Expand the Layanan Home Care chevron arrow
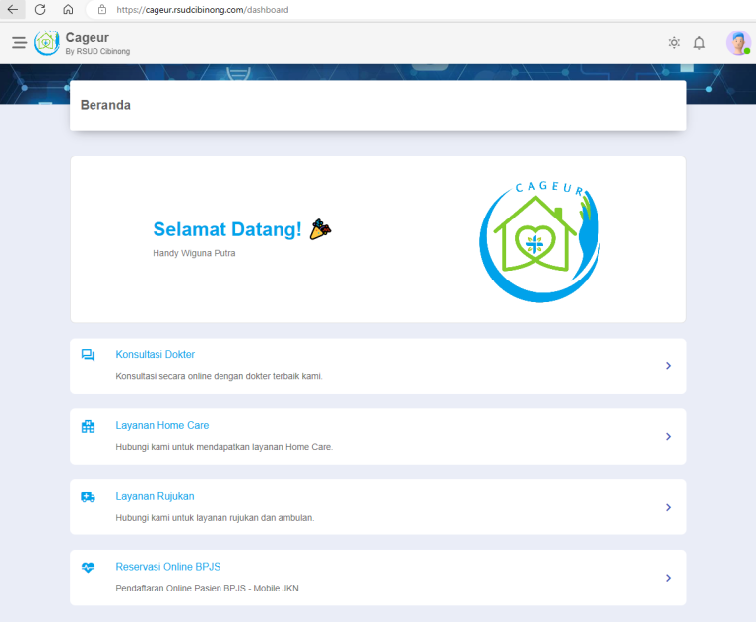The image size is (756, 622). point(668,436)
